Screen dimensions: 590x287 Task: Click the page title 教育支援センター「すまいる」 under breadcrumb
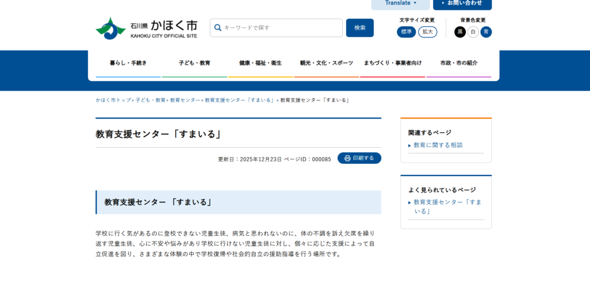tap(158, 134)
